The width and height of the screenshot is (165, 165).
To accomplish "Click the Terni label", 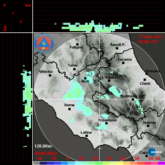I will click(x=73, y=65).
